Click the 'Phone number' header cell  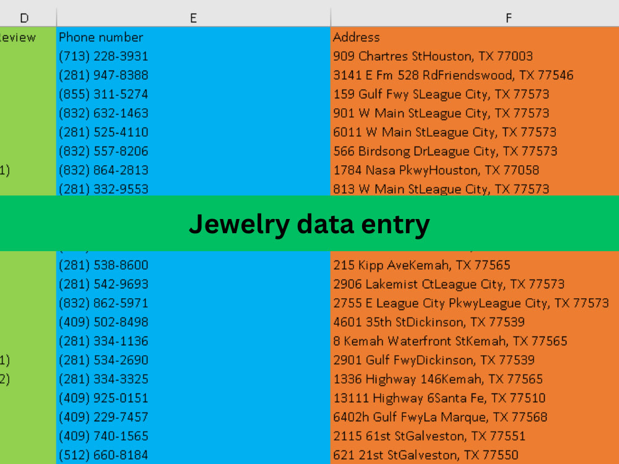coord(193,37)
